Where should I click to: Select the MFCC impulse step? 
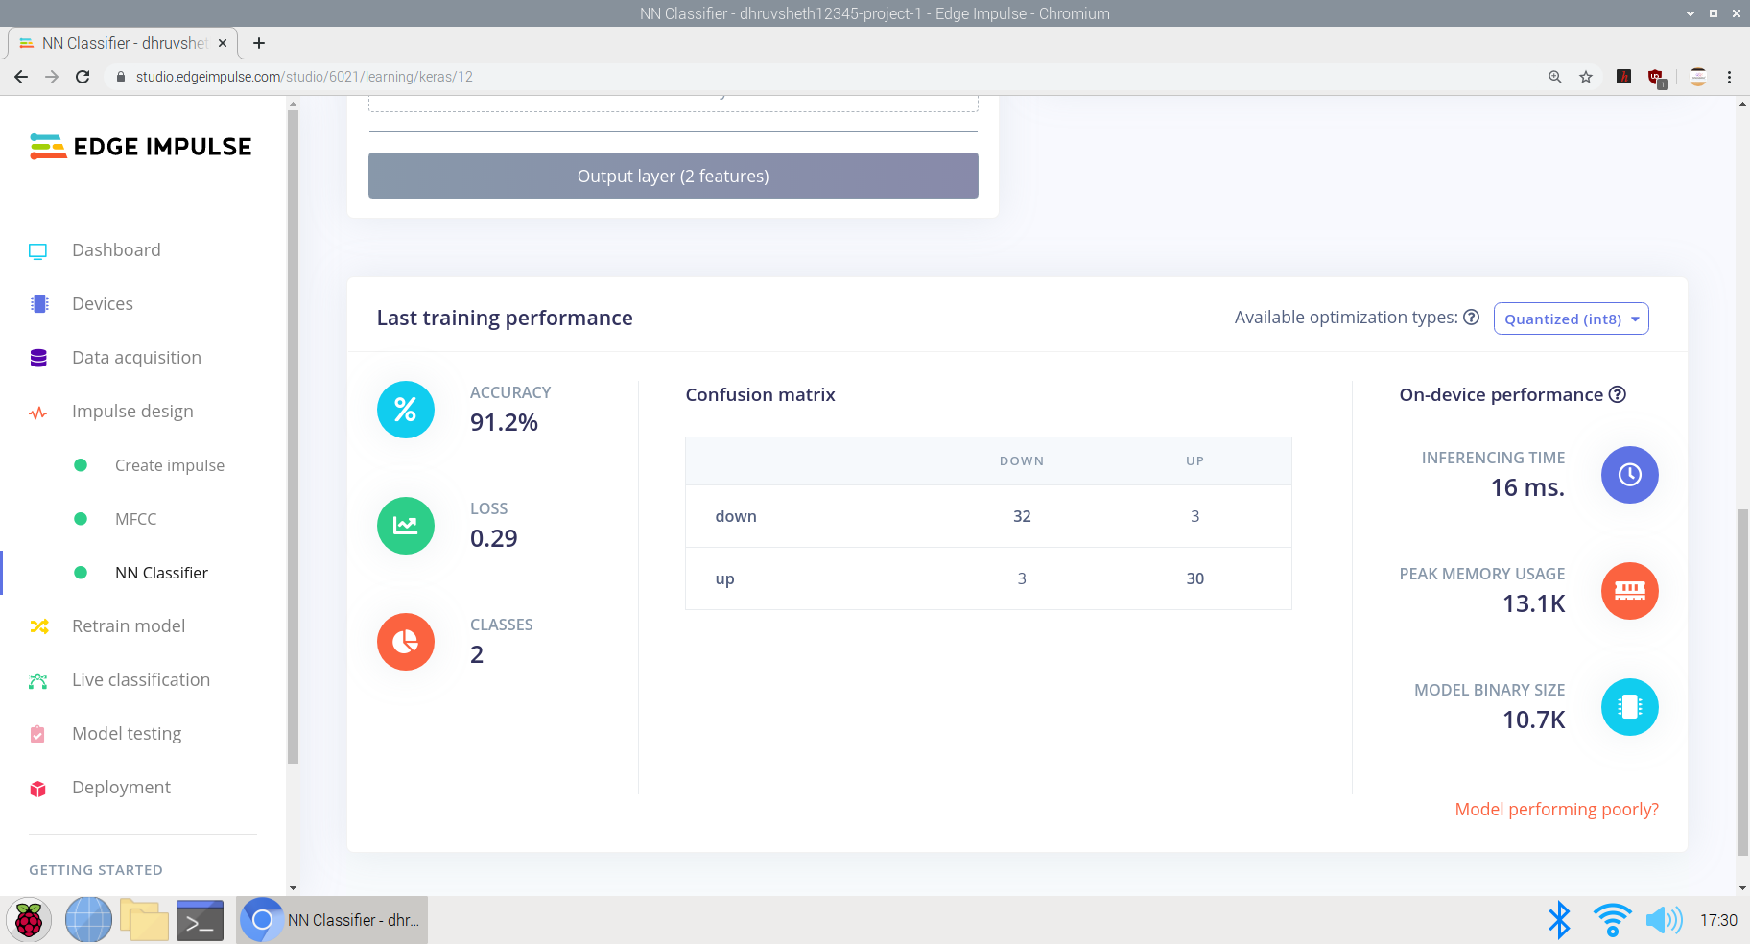point(135,519)
